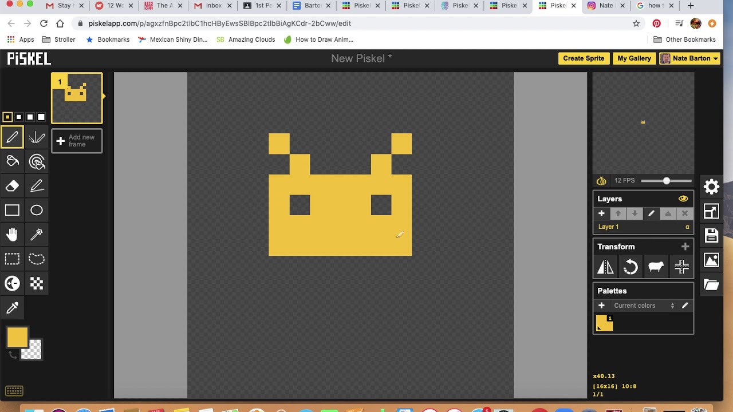Image resolution: width=733 pixels, height=412 pixels.
Task: Select the Stroke line tool
Action: point(37,186)
